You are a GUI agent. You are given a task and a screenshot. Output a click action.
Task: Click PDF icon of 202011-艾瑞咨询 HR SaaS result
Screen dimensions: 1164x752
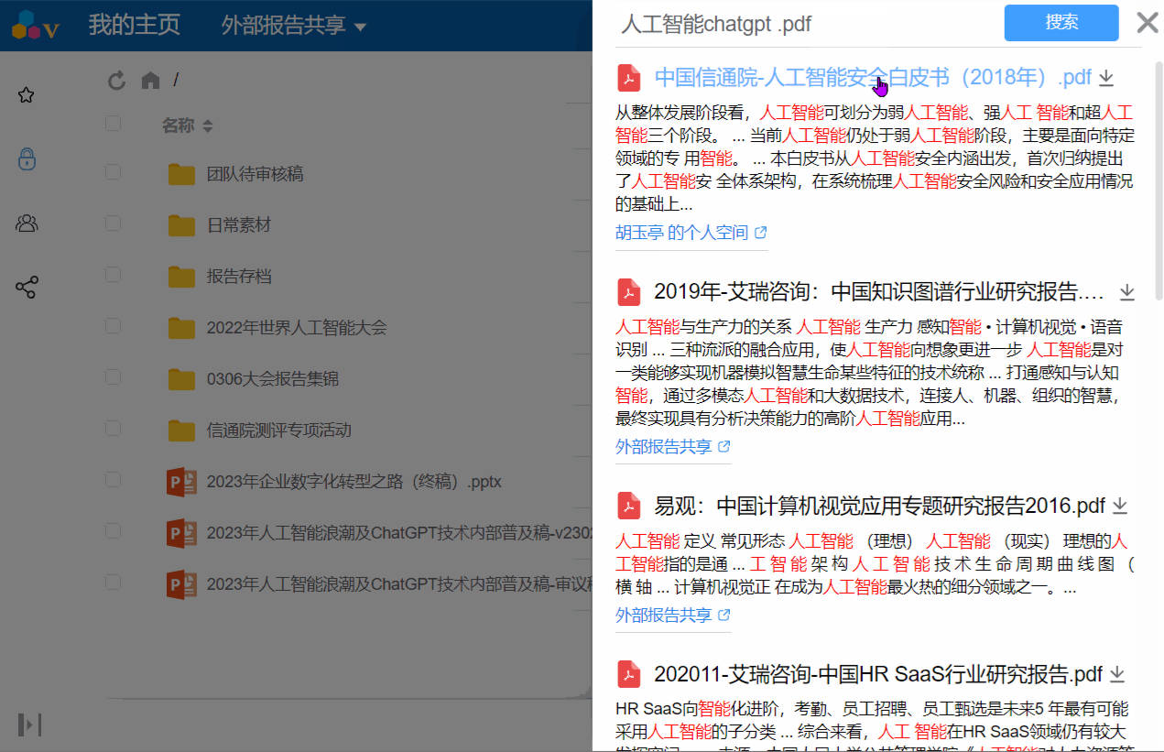tap(629, 674)
